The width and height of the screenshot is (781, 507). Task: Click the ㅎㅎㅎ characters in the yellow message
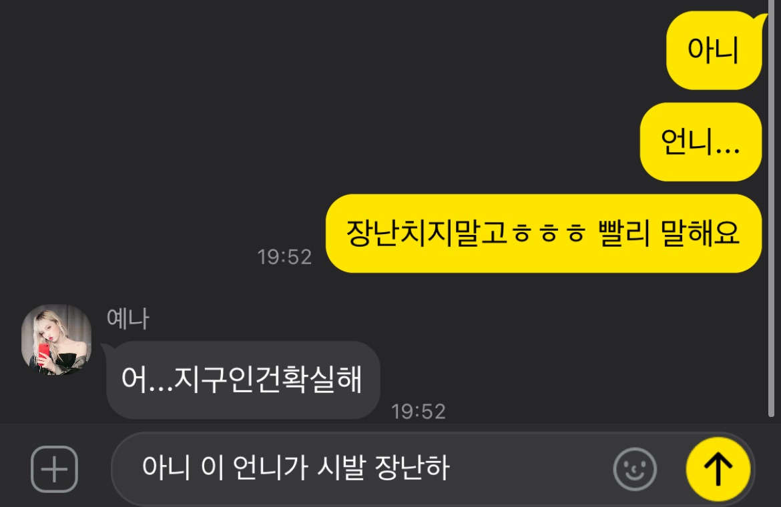coord(549,233)
